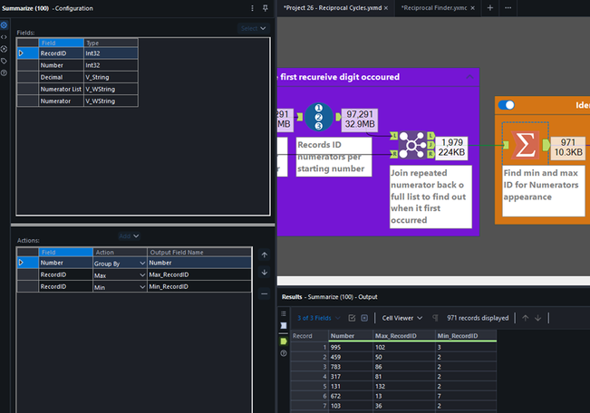Viewport: 590px width, 413px height.
Task: Move selected action down with arrow button
Action: 264,272
